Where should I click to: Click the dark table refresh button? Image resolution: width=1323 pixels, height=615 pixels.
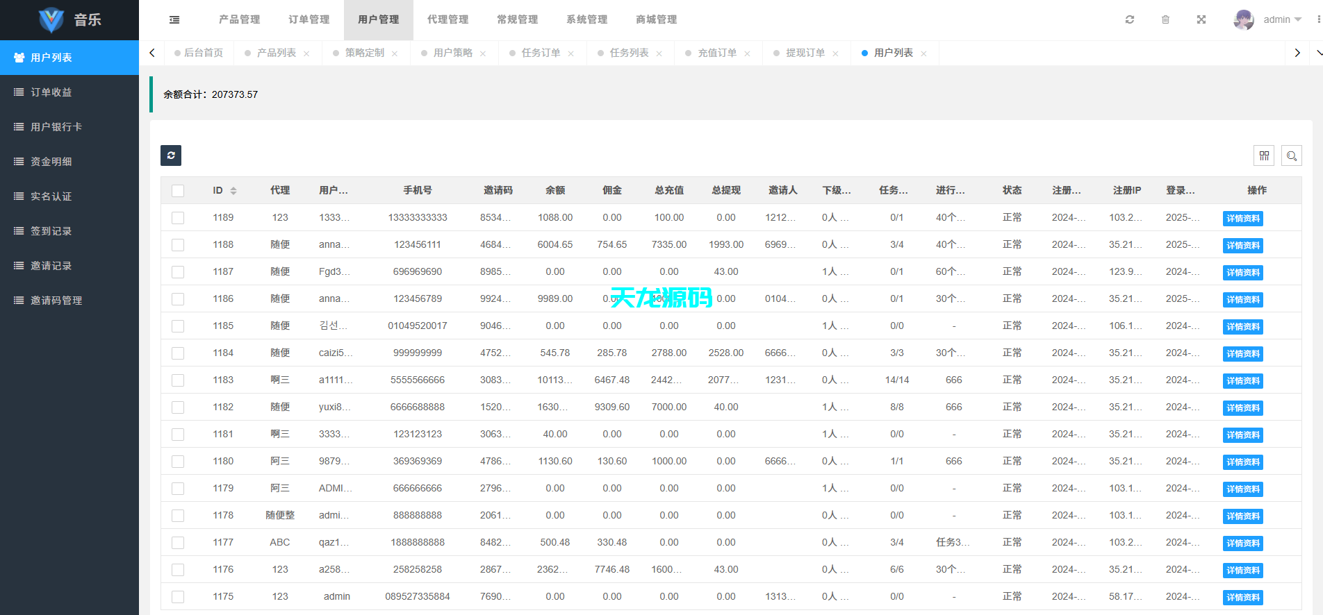tap(171, 155)
